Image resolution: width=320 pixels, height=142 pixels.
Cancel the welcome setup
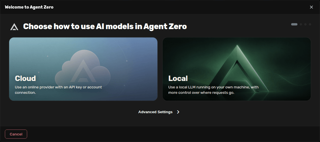click(x=16, y=134)
